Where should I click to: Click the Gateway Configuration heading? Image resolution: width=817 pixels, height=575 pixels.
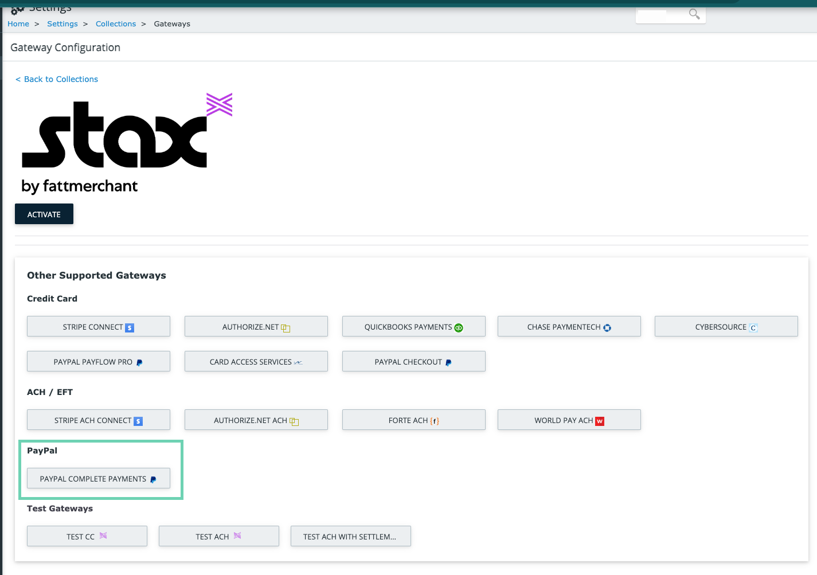65,48
